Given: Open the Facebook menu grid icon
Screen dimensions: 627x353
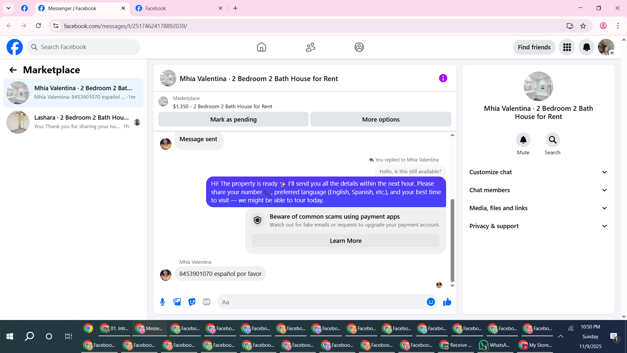Looking at the screenshot, I should point(567,47).
